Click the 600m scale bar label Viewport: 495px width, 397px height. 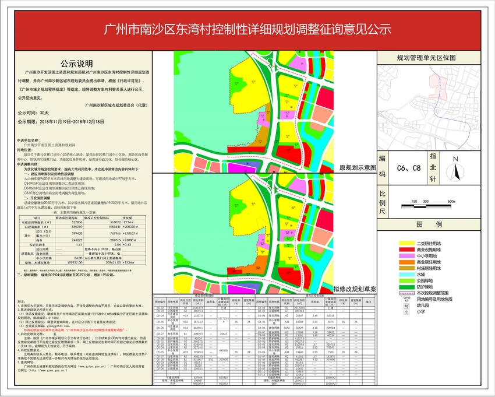[451, 201]
